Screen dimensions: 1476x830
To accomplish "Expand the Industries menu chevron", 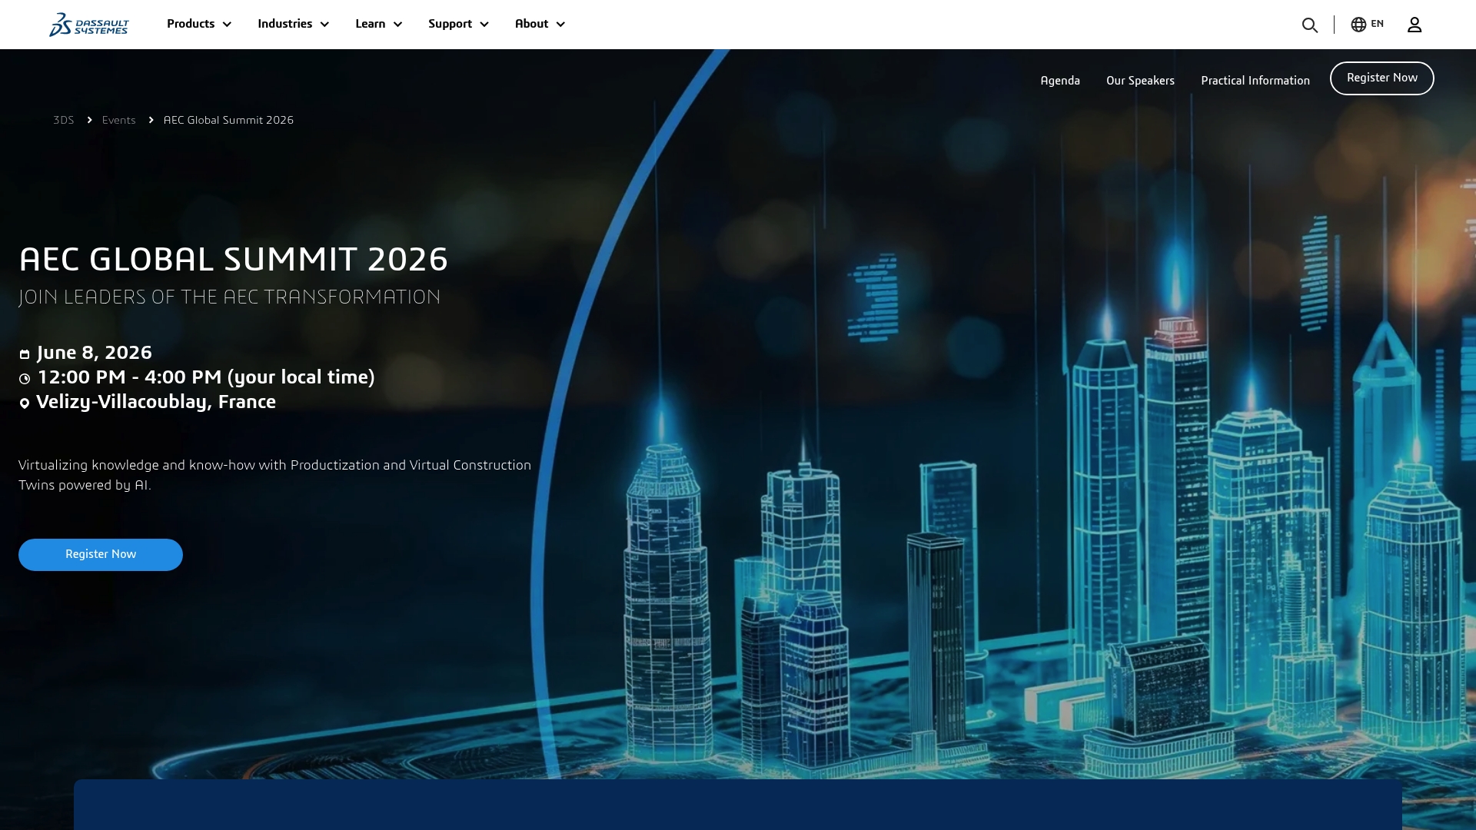I will tap(324, 25).
